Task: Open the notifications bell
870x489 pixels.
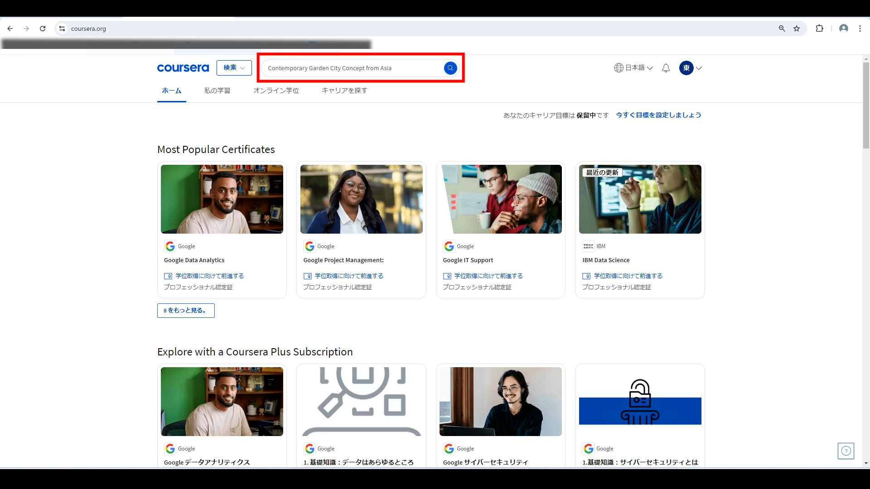Action: (x=666, y=68)
